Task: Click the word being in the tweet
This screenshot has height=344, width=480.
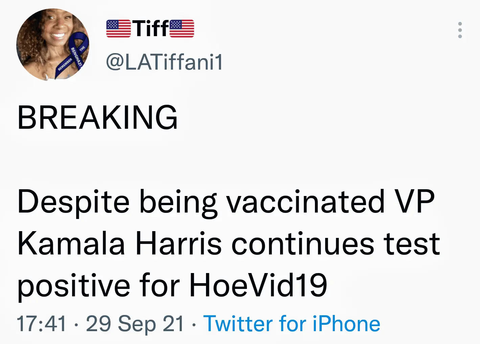Action: [178, 202]
